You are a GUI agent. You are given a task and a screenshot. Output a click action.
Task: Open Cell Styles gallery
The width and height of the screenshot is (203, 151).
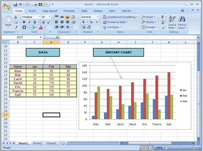coord(112,27)
